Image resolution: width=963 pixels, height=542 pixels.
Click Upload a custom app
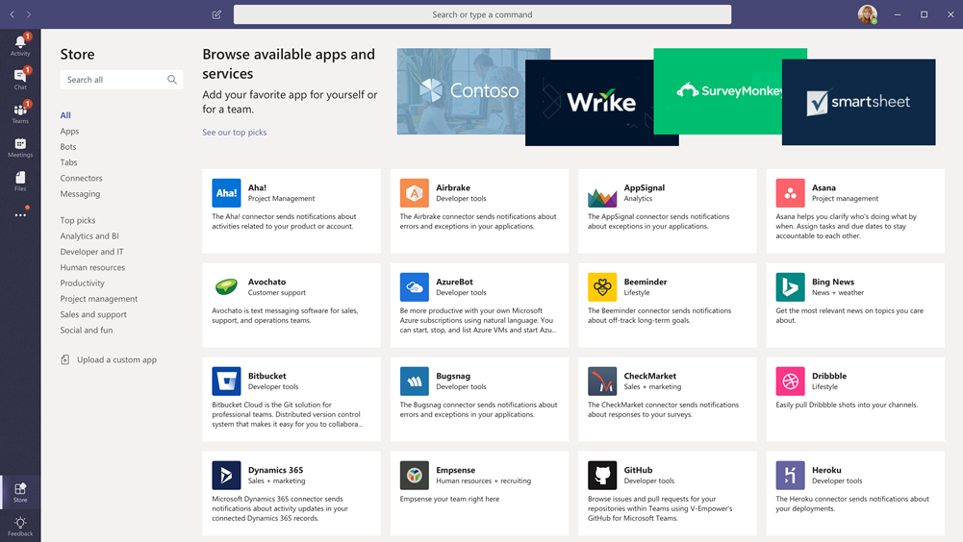click(116, 359)
